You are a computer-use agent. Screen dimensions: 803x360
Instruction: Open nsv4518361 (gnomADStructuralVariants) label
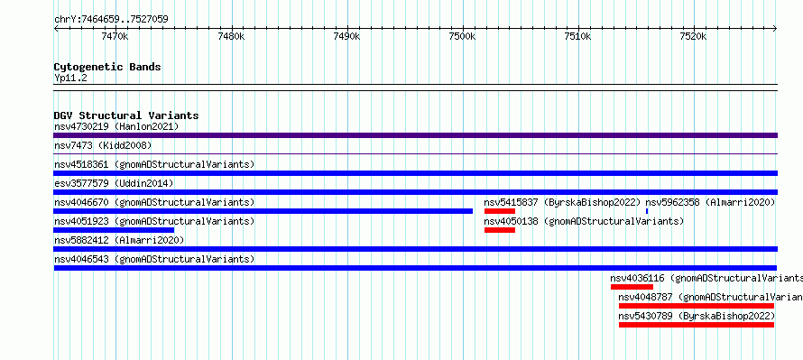pyautogui.click(x=154, y=164)
